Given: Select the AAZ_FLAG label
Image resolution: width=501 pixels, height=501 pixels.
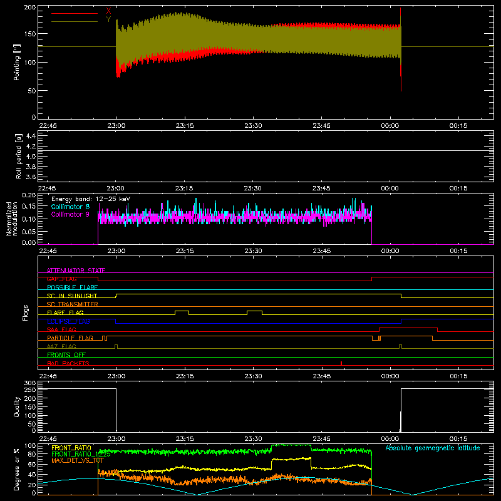Looking at the screenshot, I should click(x=61, y=346).
